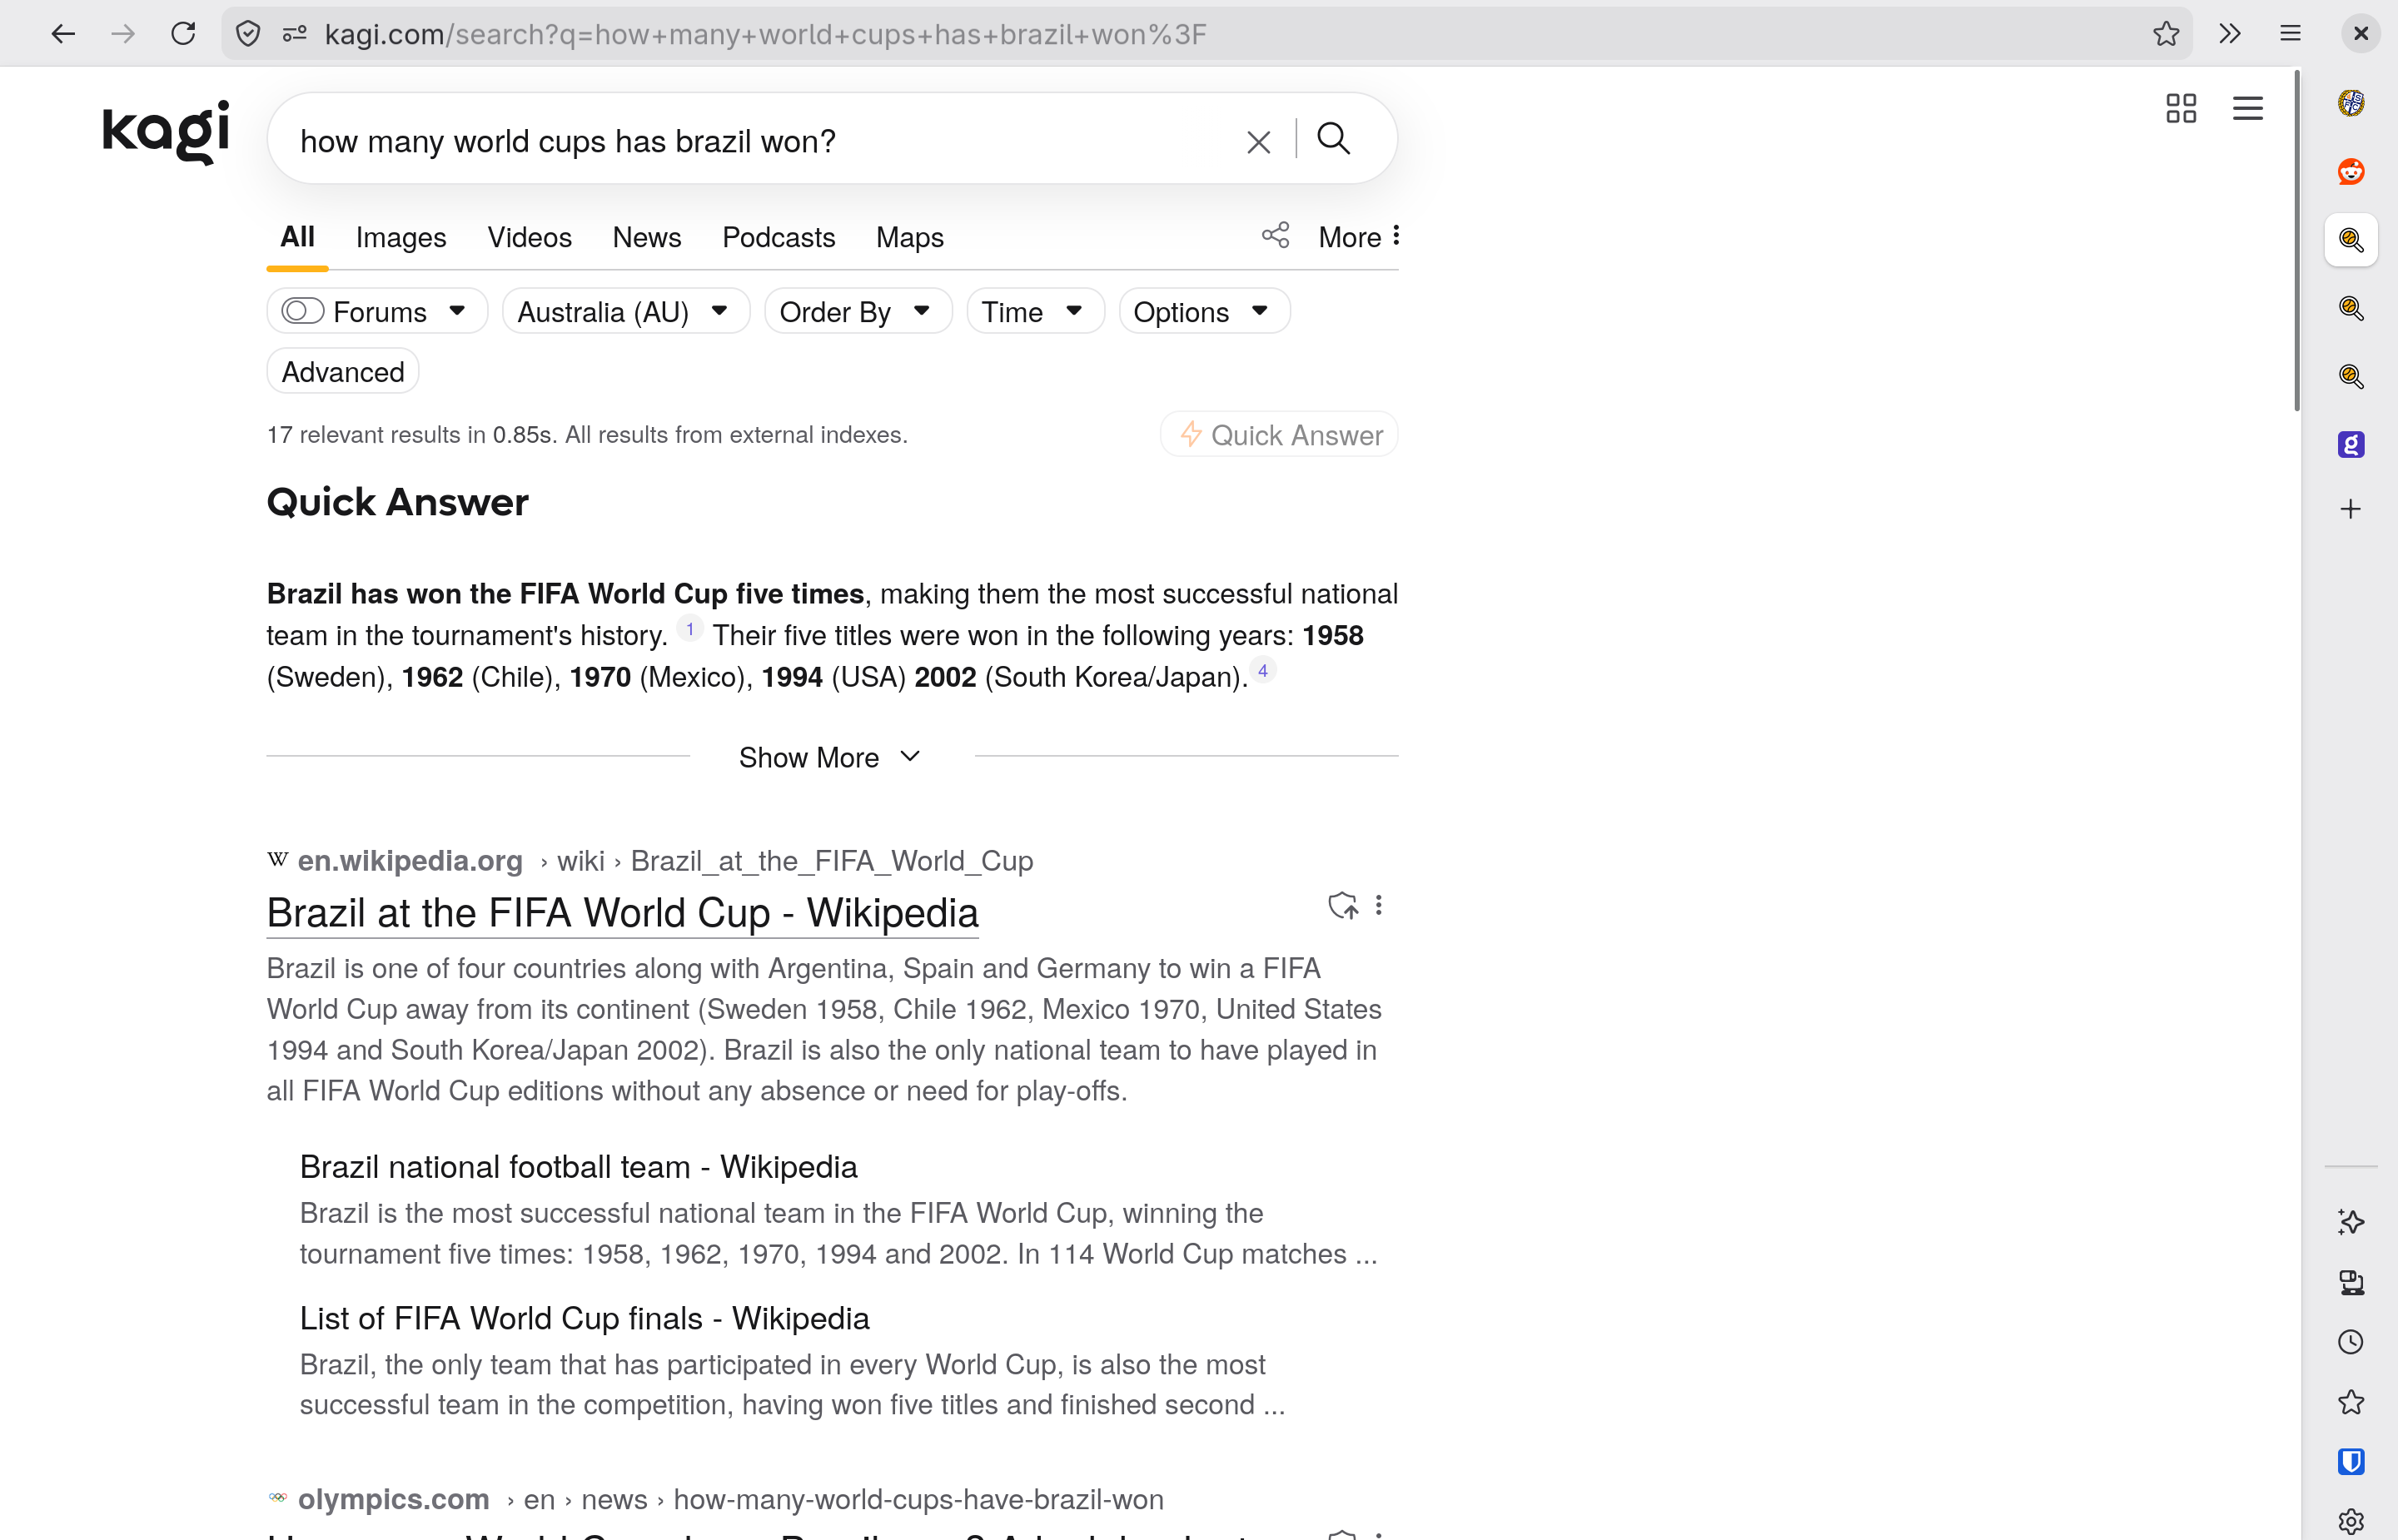This screenshot has width=2398, height=1540.
Task: Submit search with magnifying glass
Action: [x=1333, y=139]
